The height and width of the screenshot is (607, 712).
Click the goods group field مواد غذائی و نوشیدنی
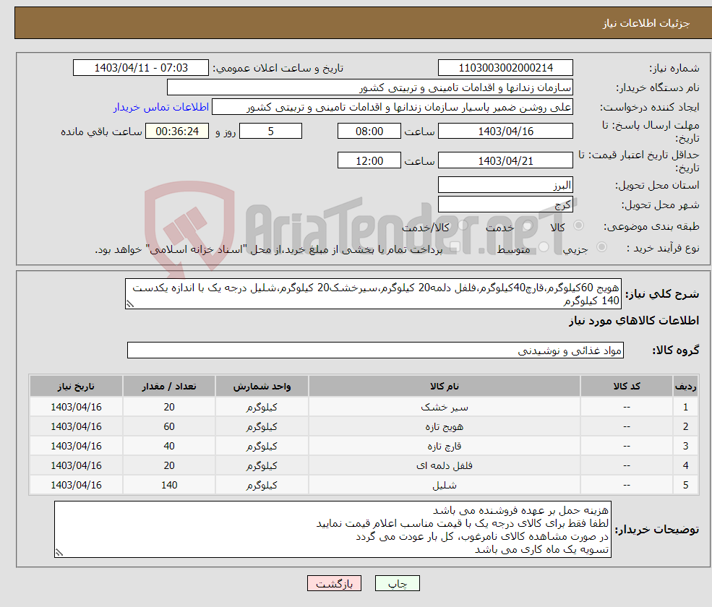376,350
